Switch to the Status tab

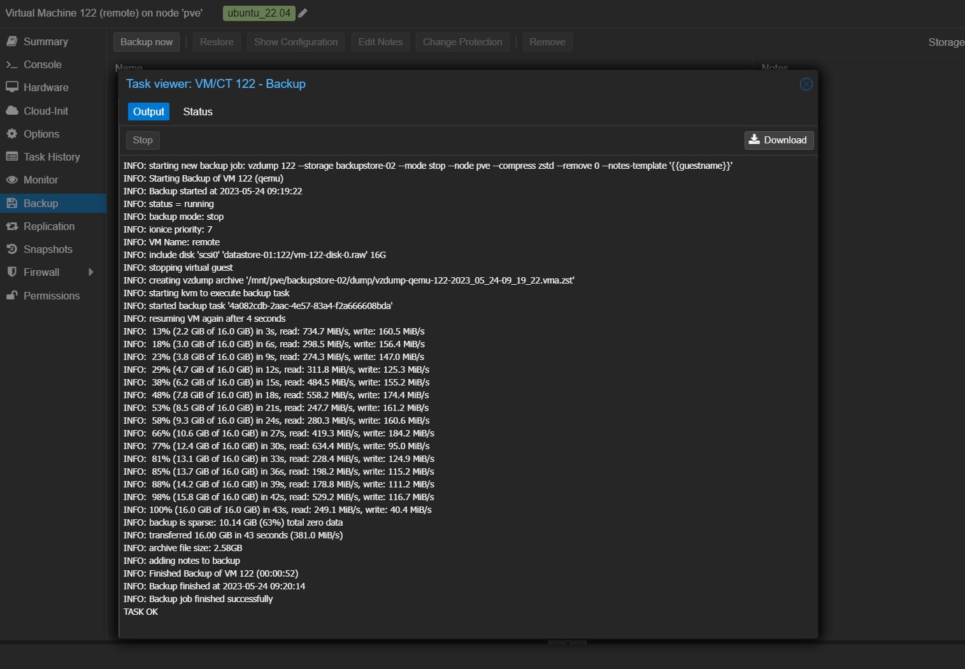(x=197, y=111)
